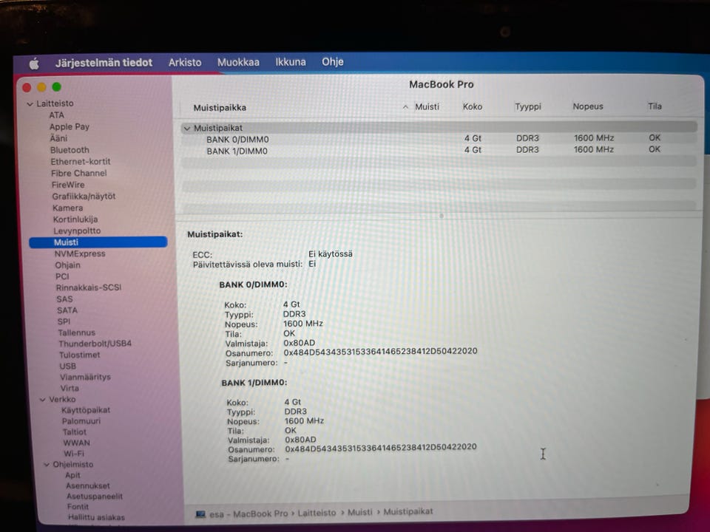The image size is (710, 532).
Task: Select PCI in sidebar
Action: pos(62,277)
